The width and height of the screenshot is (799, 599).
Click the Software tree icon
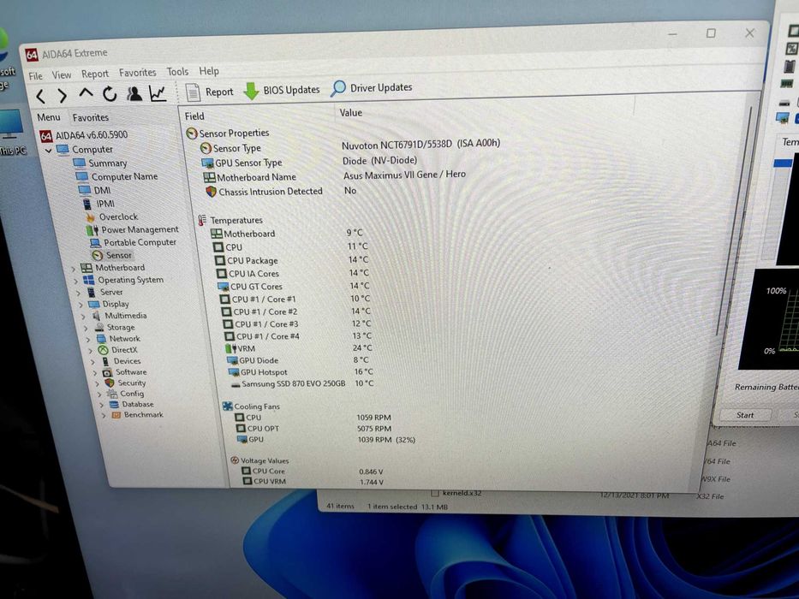click(x=107, y=372)
